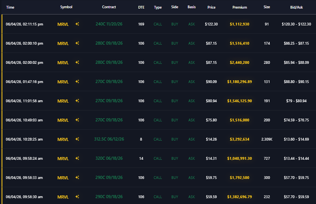Sort by the Time column header
The width and height of the screenshot is (316, 204).
10,7
